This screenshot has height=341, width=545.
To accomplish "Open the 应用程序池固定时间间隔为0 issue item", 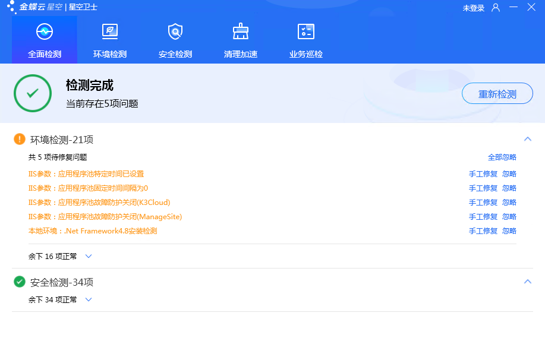I will pyautogui.click(x=88, y=188).
